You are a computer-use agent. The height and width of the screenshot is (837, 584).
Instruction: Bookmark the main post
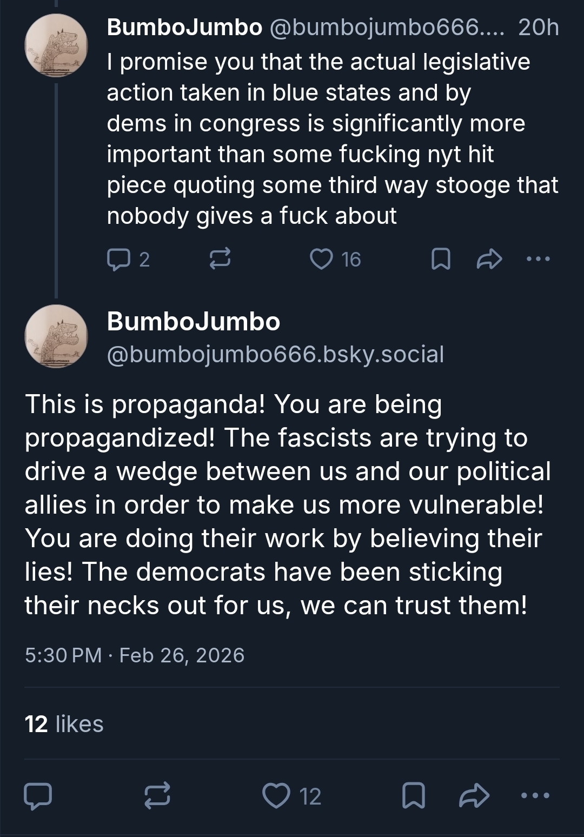(x=414, y=796)
